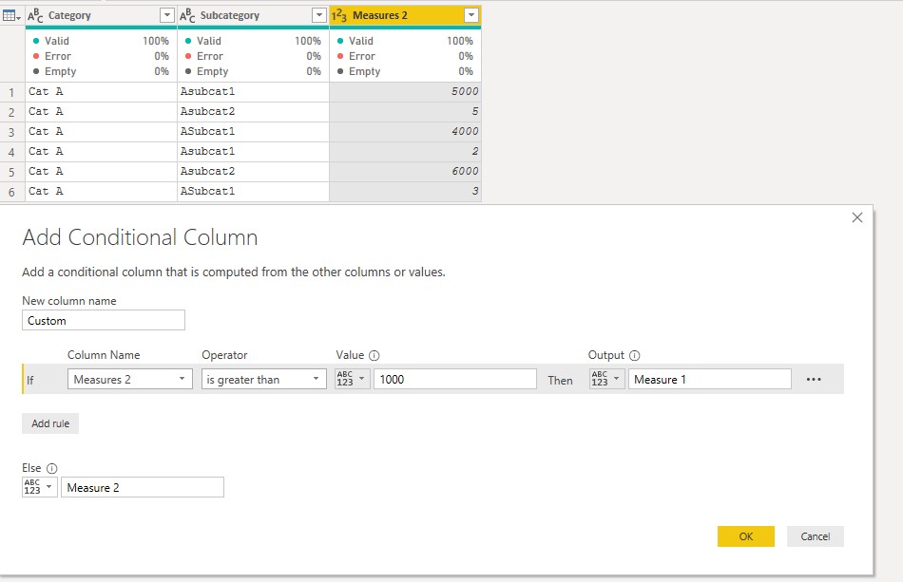Open the Measures 2 column filter dropdown
The width and height of the screenshot is (903, 582).
tap(471, 15)
